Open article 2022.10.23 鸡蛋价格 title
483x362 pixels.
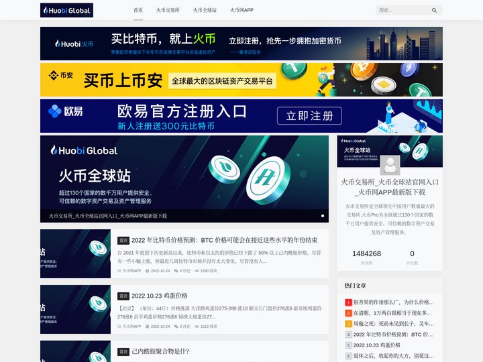[160, 296]
